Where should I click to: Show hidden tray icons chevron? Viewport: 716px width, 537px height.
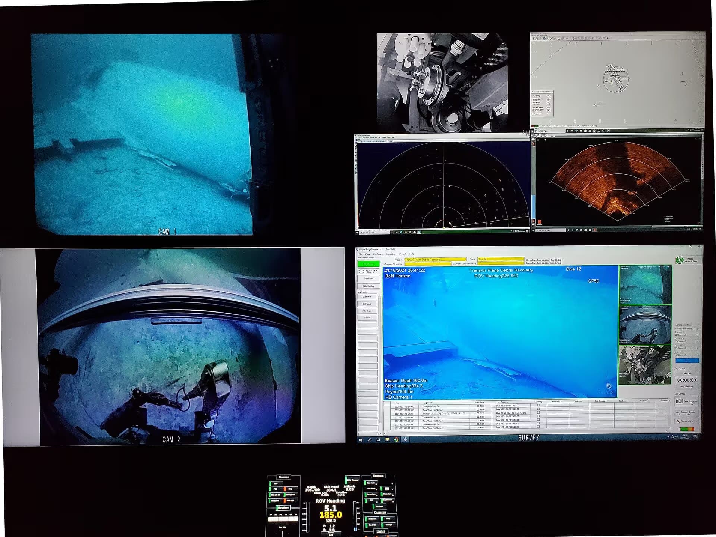coord(668,437)
